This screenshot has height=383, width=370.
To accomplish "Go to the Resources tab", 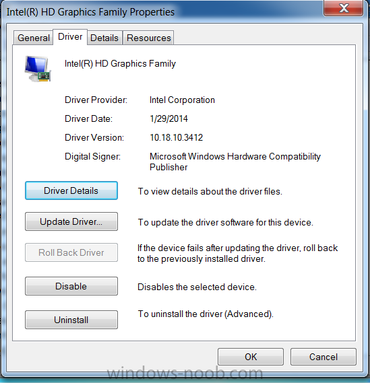I will point(149,38).
